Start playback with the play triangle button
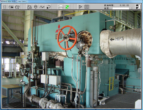 pyautogui.click(x=80, y=7)
